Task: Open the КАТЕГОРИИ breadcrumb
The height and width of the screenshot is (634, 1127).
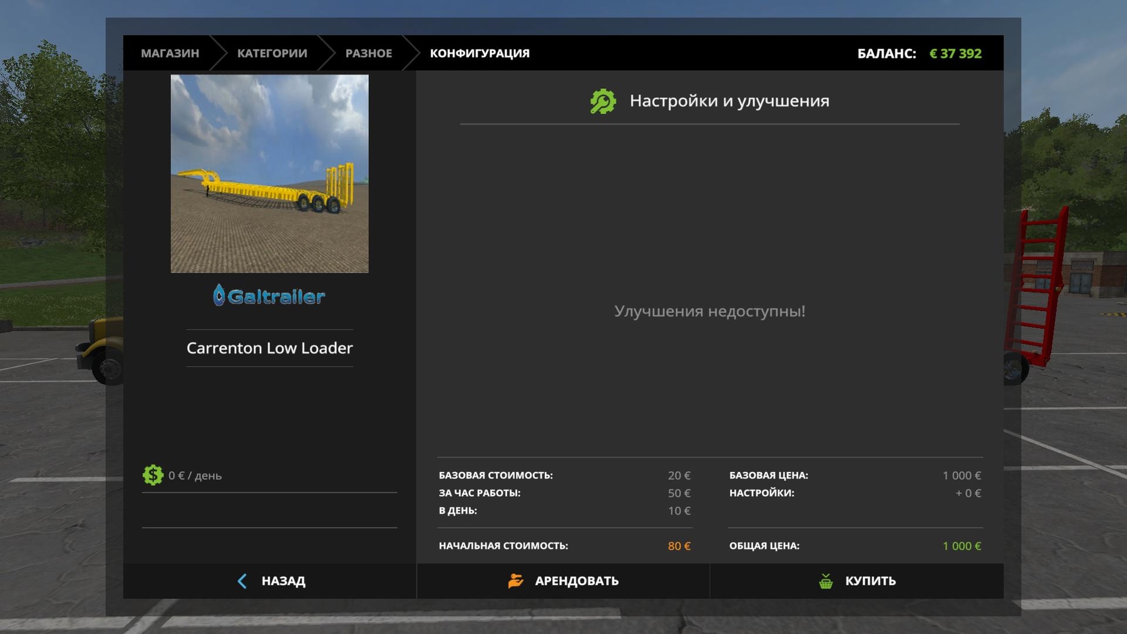Action: coord(272,53)
